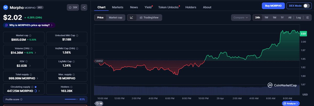Click the Buy MORPHO button
The height and width of the screenshot is (106, 314).
pyautogui.click(x=273, y=6)
